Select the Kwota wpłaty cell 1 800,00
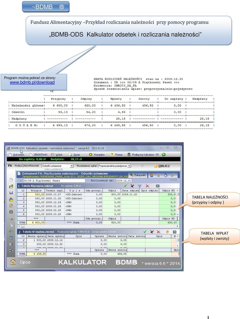 (x=36, y=240)
